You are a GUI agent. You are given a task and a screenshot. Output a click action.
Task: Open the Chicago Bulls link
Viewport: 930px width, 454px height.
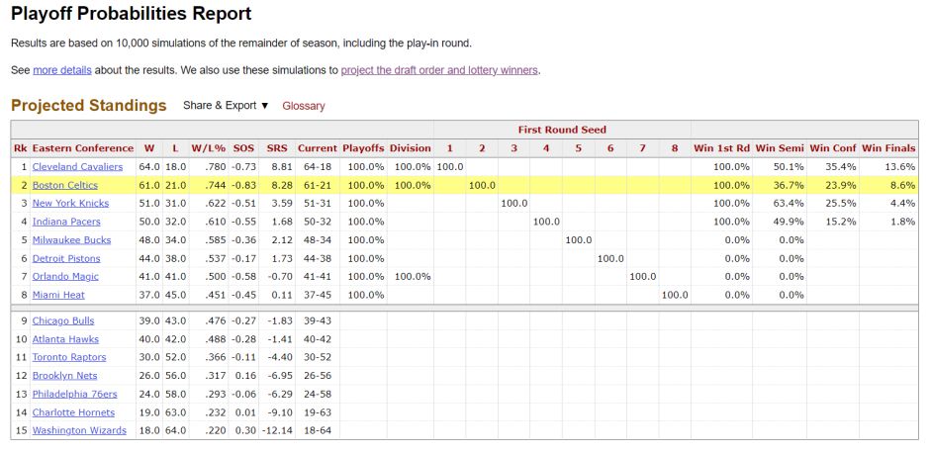click(63, 320)
